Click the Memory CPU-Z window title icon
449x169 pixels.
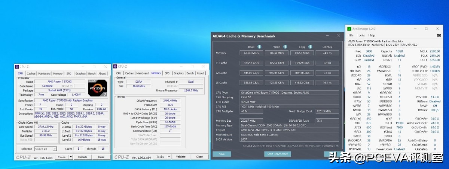[116, 67]
